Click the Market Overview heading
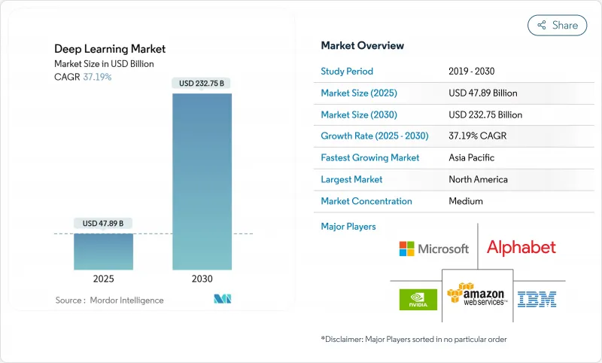Screen dimensions: 602x363 (x=362, y=45)
